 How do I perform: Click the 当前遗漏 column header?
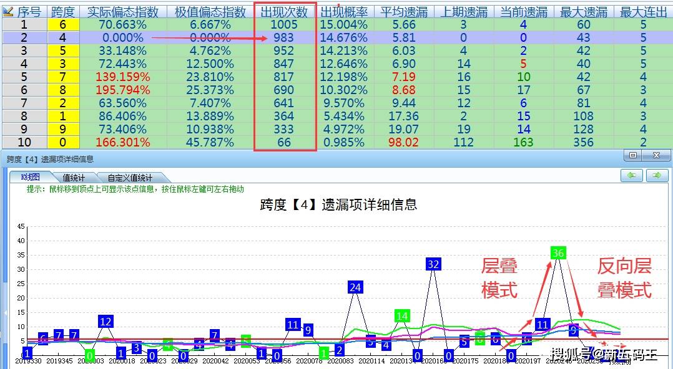pyautogui.click(x=524, y=12)
